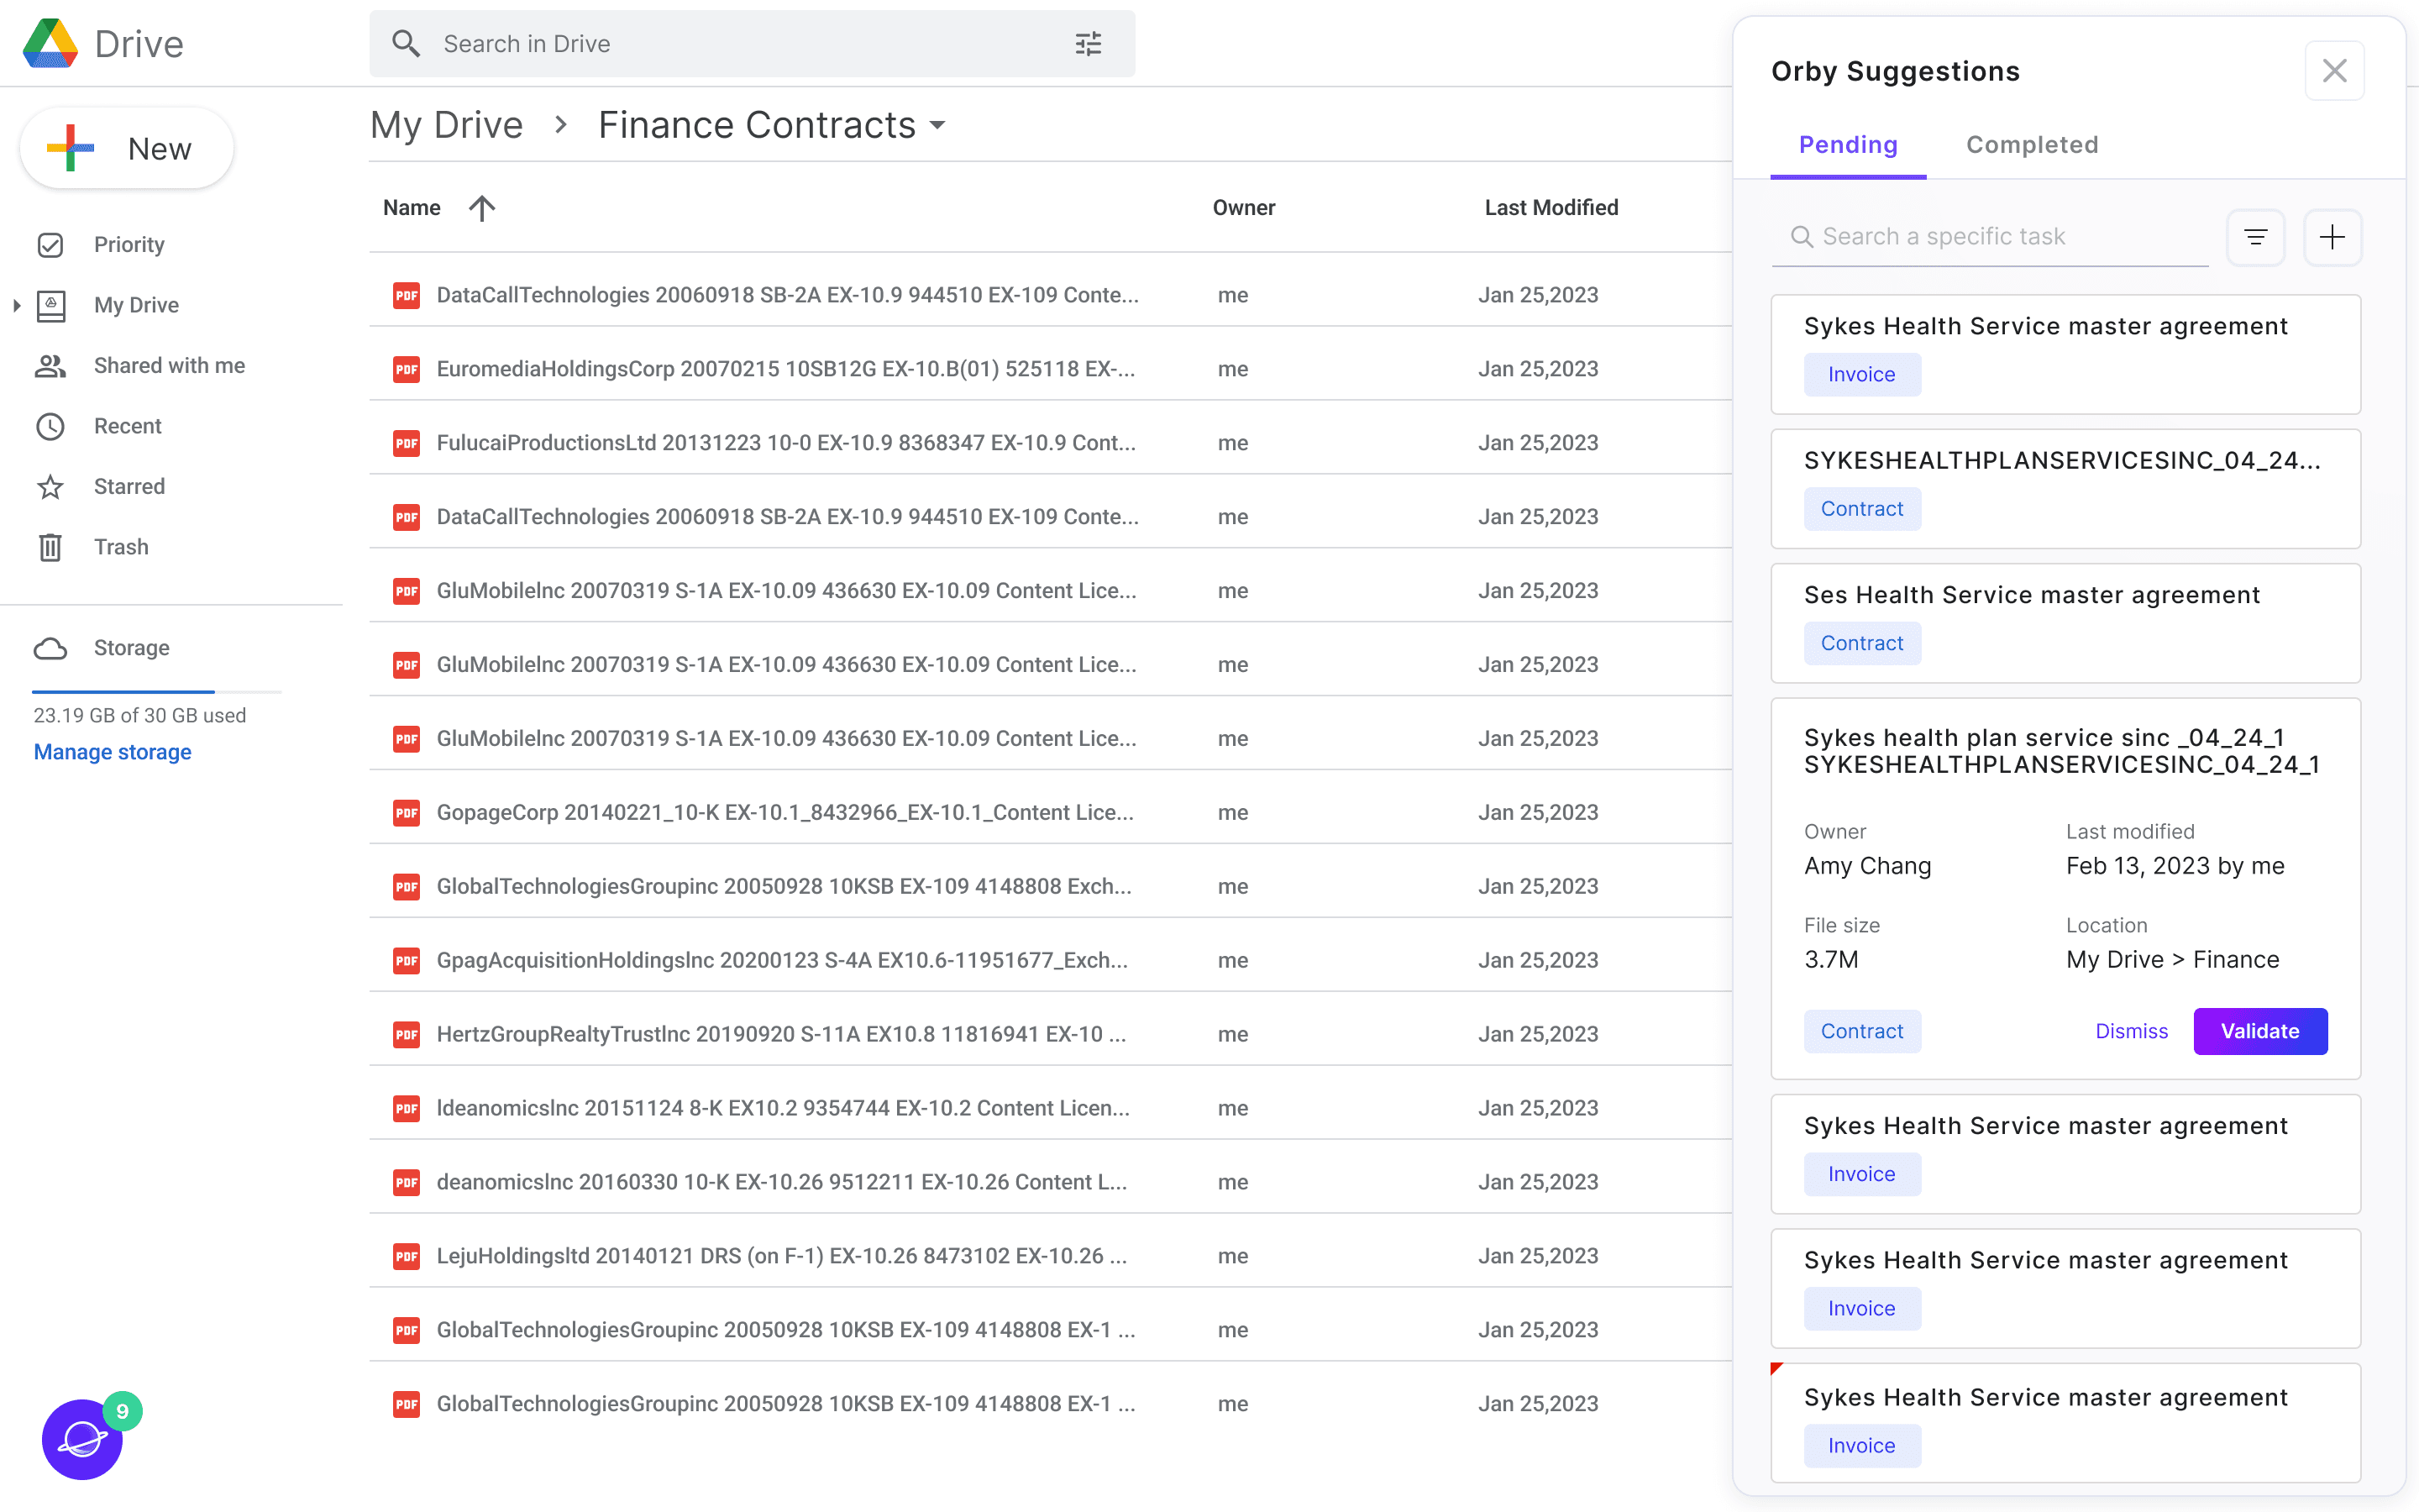This screenshot has width=2419, height=1512.
Task: Click the Orby planet assistant icon
Action: click(x=82, y=1440)
